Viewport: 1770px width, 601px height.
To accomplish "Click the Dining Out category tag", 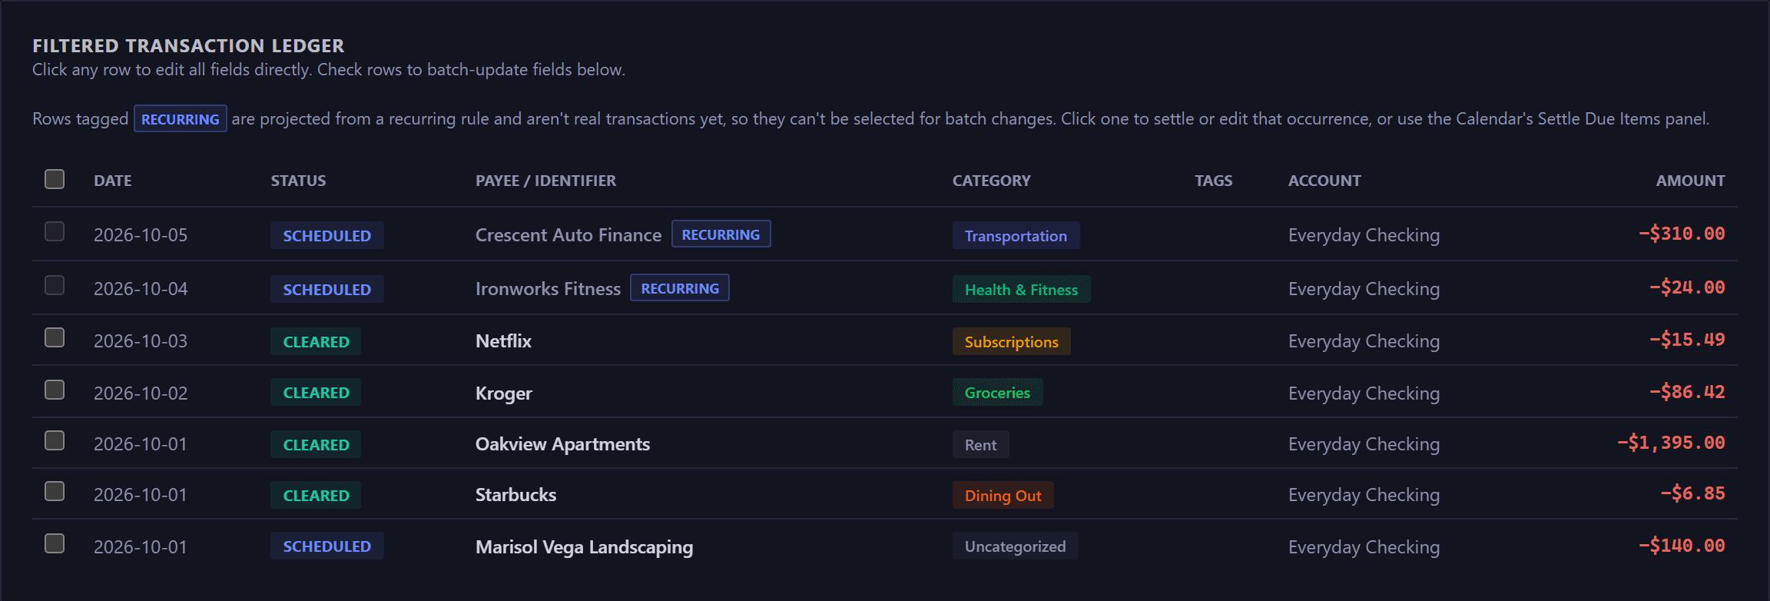I will (x=1003, y=496).
